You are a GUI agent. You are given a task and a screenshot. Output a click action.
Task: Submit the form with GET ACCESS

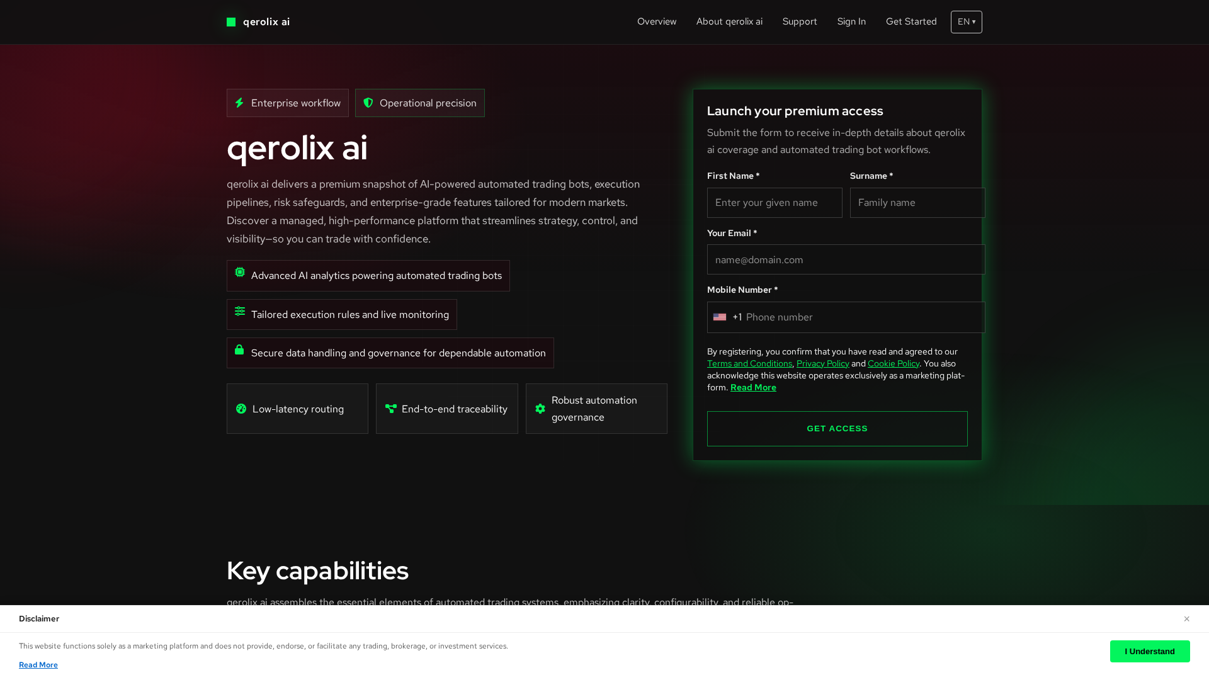tap(837, 429)
